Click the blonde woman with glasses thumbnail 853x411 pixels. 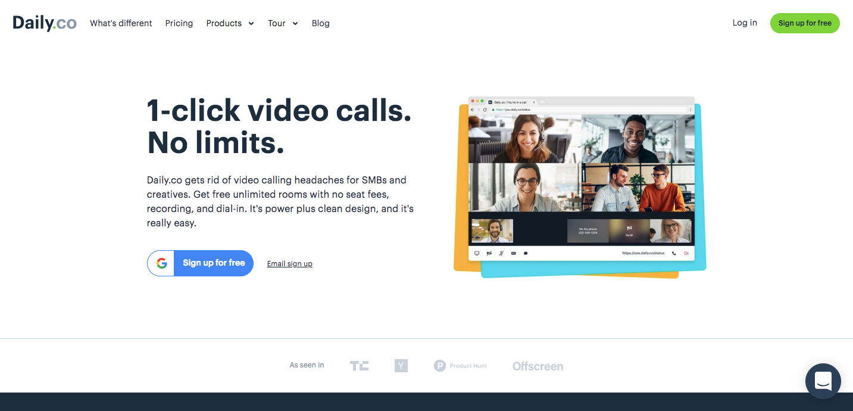point(671,231)
